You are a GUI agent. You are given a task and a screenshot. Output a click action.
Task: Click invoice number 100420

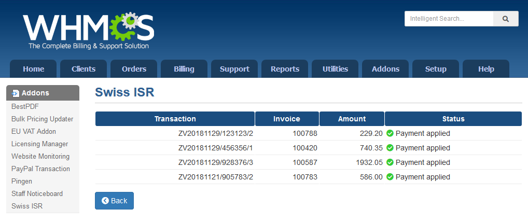[305, 148]
